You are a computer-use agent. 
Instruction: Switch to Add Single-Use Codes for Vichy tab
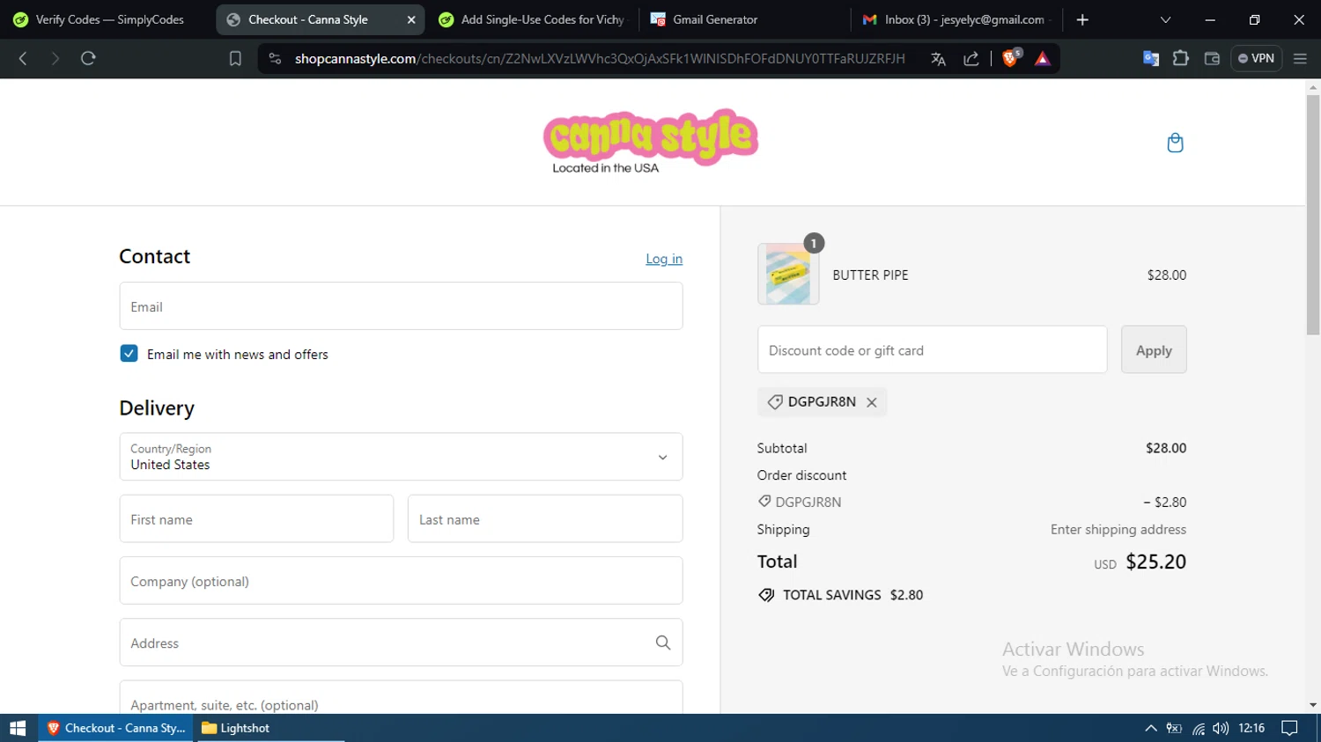(x=532, y=19)
